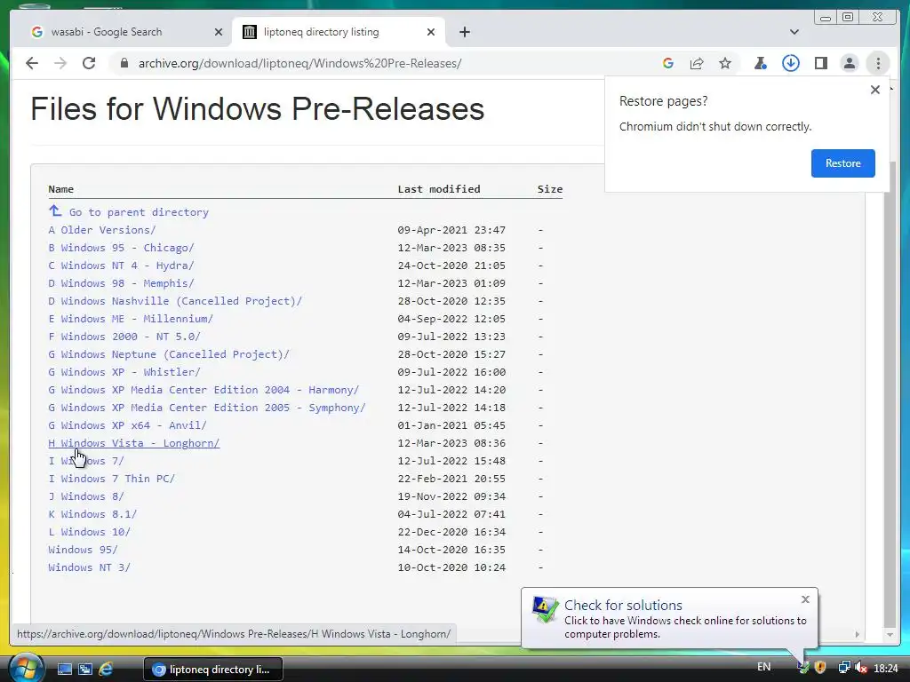This screenshot has width=910, height=682.
Task: Close the Check for solutions balloon
Action: (805, 599)
